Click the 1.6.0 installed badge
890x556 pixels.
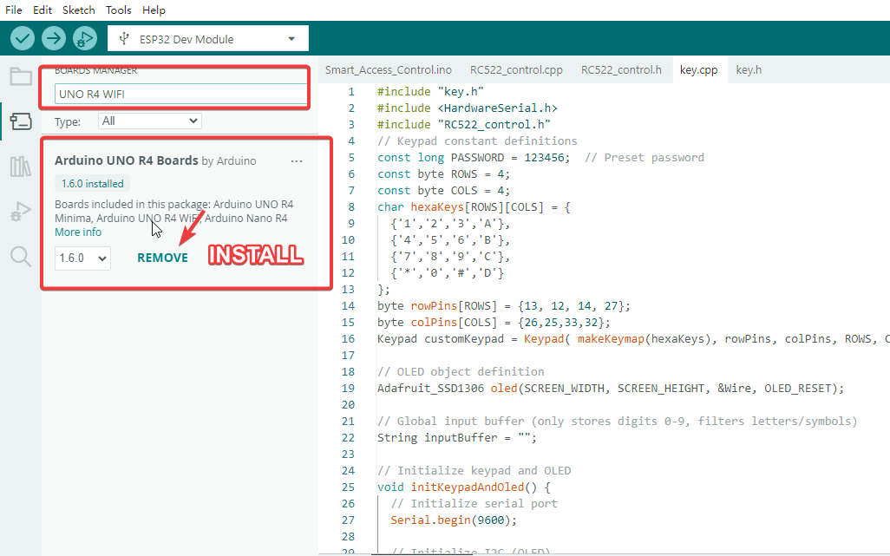tap(93, 184)
